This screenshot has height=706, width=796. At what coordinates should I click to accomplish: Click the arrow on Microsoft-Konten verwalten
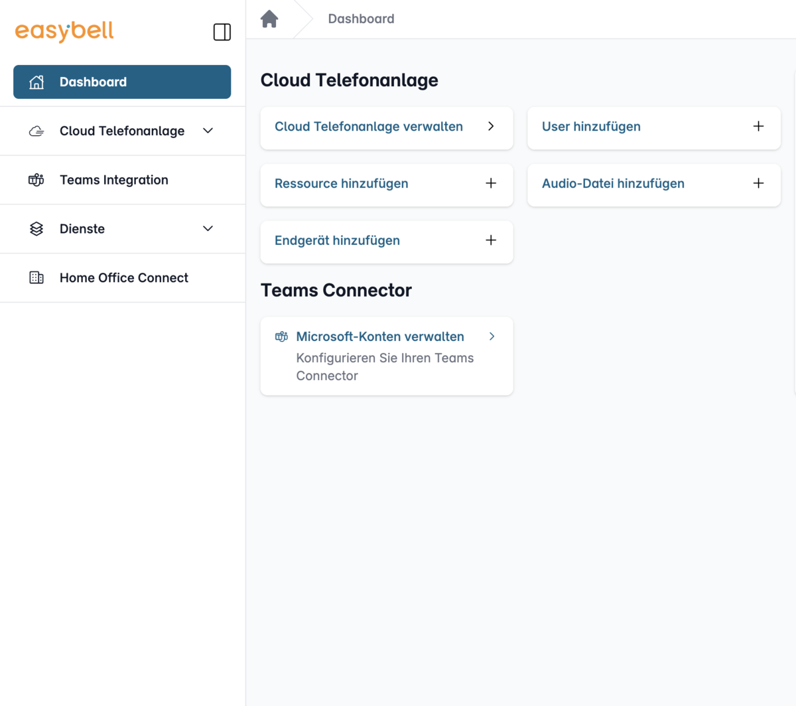pyautogui.click(x=492, y=336)
